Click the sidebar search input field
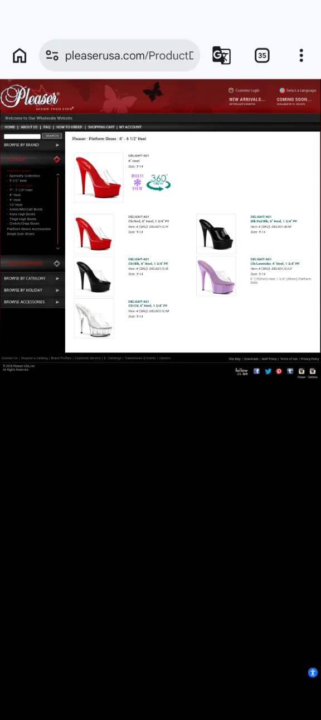Viewport: 321px width, 720px height. click(22, 136)
